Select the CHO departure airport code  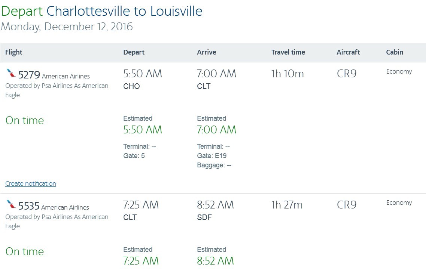[131, 86]
